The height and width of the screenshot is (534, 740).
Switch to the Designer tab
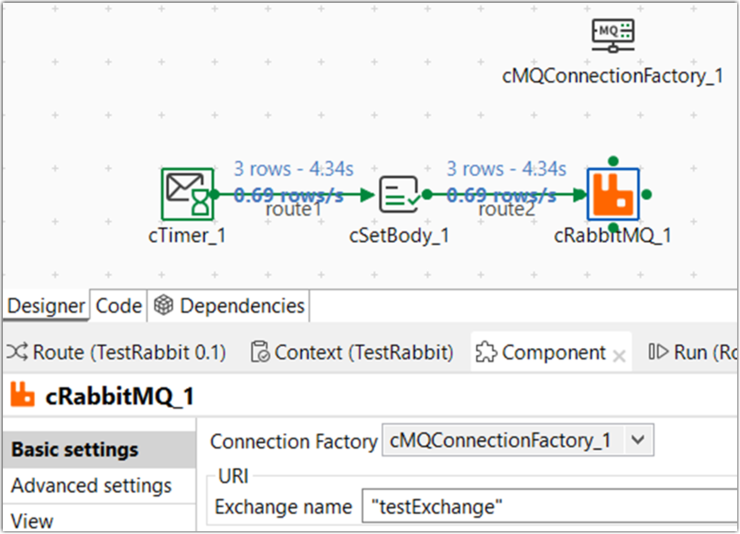pos(47,306)
